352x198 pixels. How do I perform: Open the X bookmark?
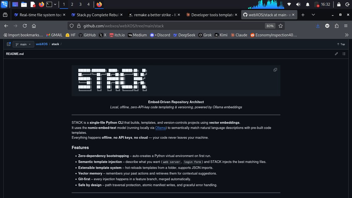103,35
